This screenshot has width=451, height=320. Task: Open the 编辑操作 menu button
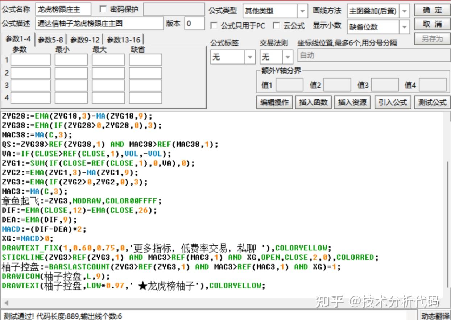coord(274,103)
